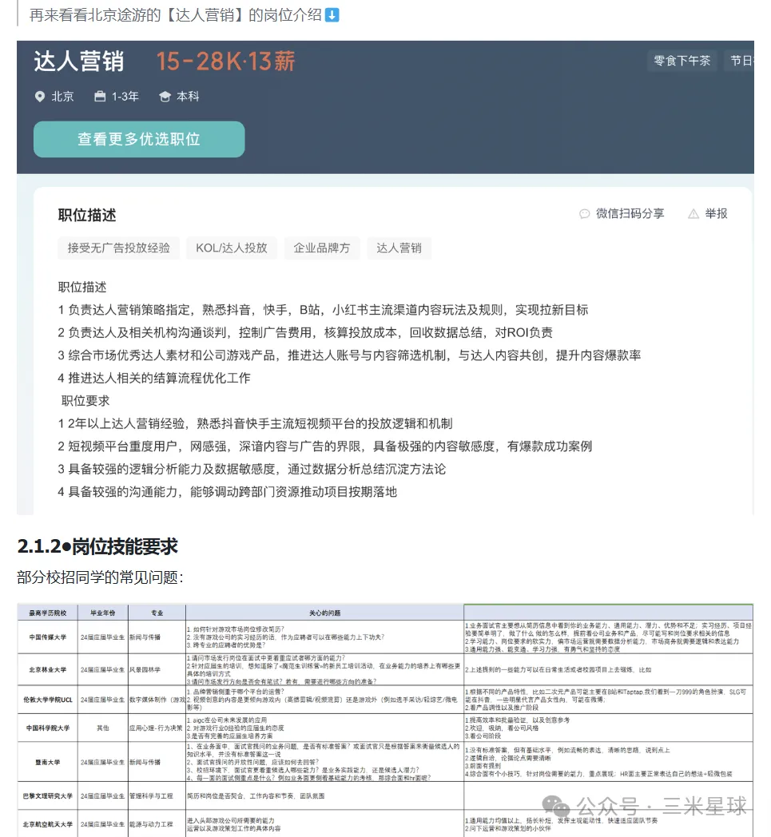Select the 接受无广告投放经验 tag
The image size is (771, 837).
pyautogui.click(x=118, y=248)
